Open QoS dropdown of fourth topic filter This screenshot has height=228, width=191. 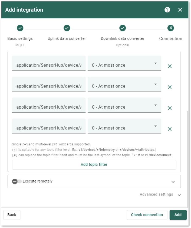124,126
